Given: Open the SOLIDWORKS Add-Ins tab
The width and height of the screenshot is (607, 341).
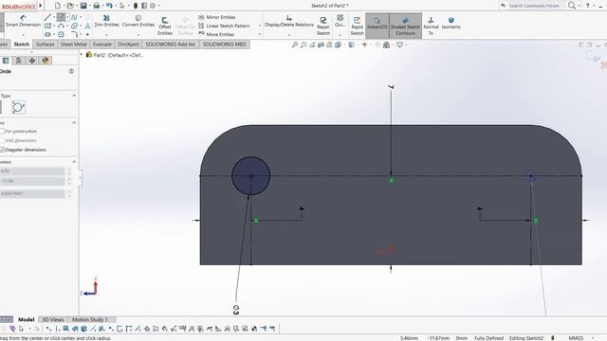Looking at the screenshot, I should tap(171, 45).
